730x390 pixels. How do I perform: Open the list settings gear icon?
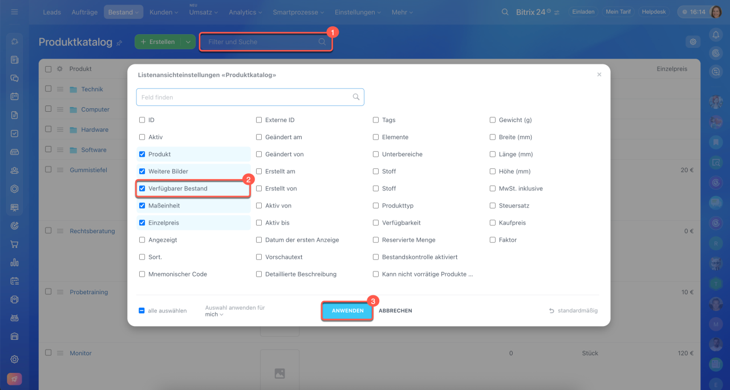(x=693, y=42)
